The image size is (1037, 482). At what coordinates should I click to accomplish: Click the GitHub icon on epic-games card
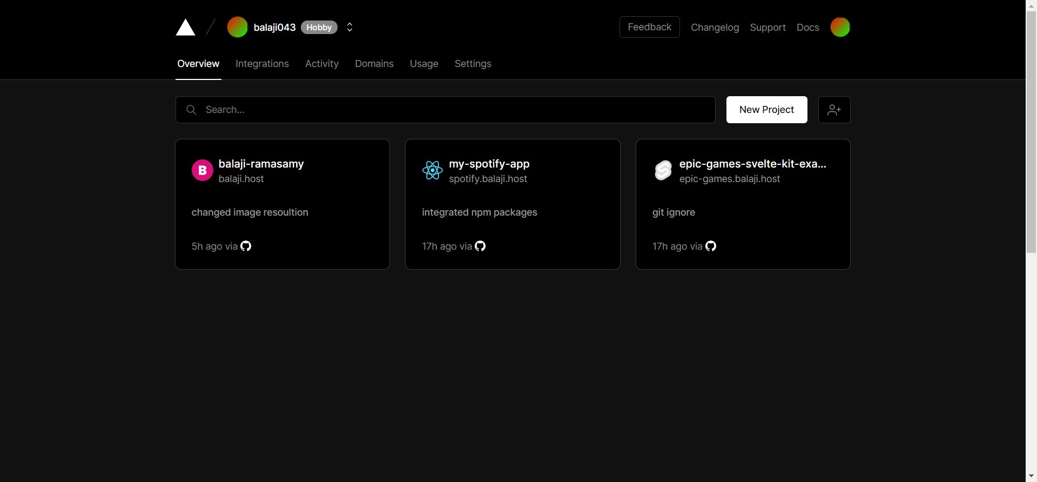tap(711, 246)
